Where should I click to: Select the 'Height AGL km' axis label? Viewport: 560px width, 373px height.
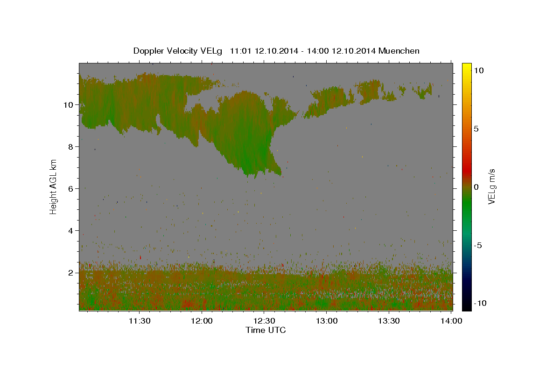(x=53, y=186)
